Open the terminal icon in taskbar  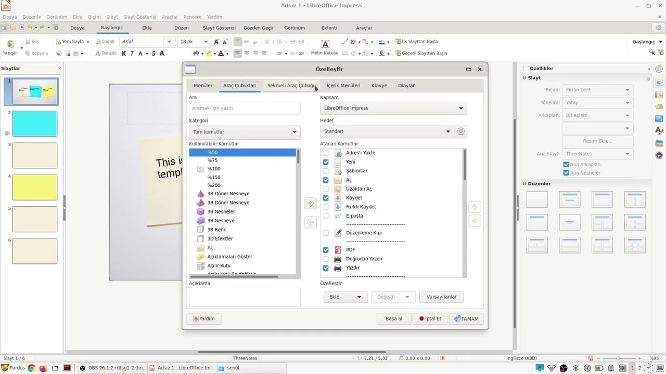click(67, 368)
